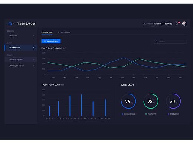Expand the Developer Portal chevron
The height and width of the screenshot is (145, 193).
click(34, 65)
